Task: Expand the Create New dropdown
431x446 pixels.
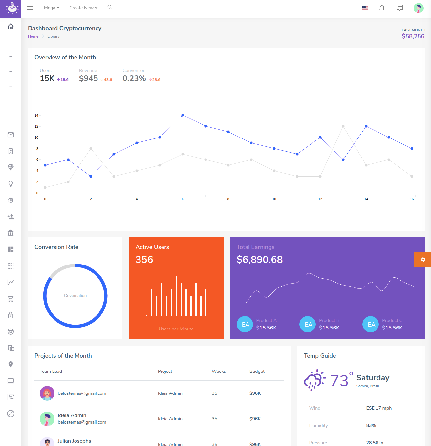Action: pyautogui.click(x=83, y=8)
